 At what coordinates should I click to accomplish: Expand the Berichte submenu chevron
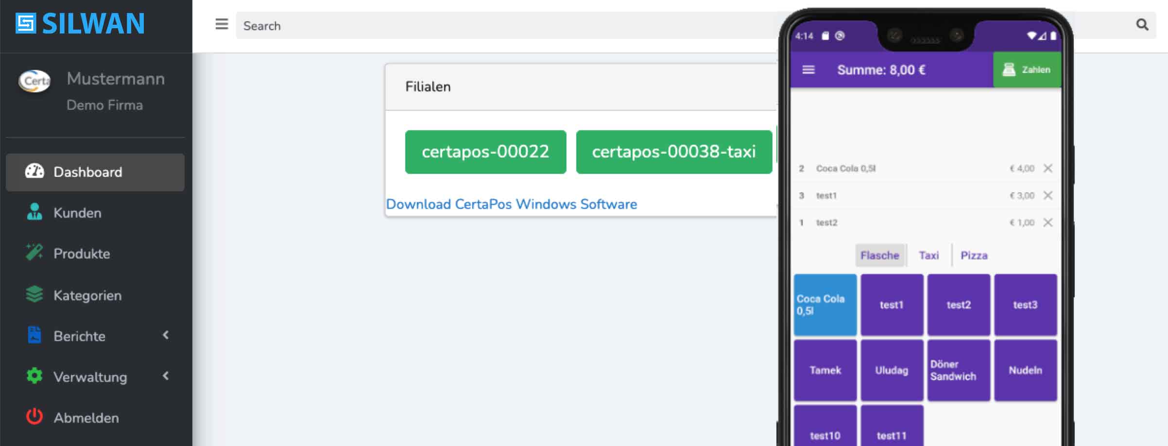coord(166,335)
